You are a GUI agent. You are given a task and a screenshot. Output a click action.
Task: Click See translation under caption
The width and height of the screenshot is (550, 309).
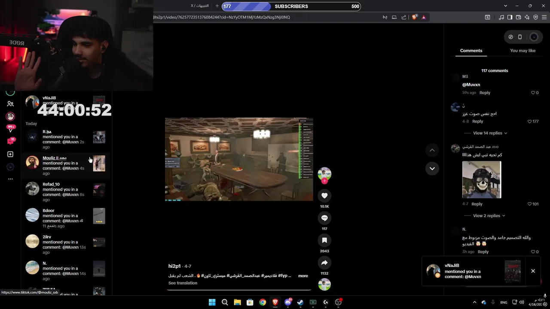click(x=183, y=283)
